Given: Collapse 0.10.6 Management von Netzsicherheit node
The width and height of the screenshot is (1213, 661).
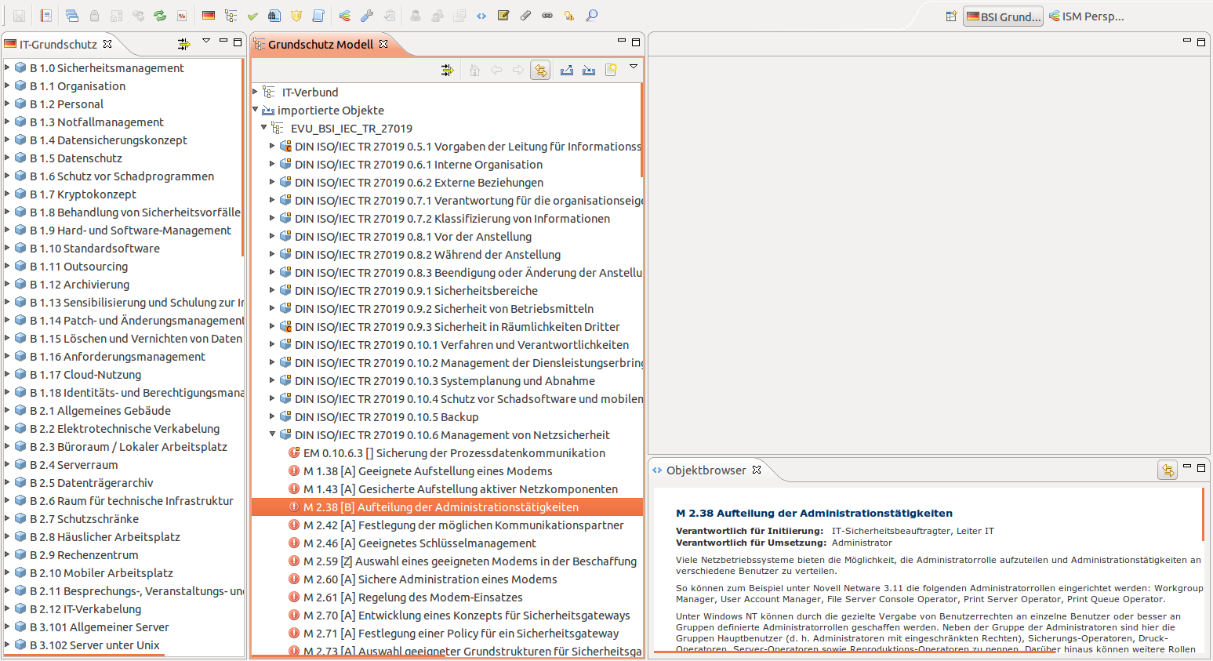Looking at the screenshot, I should (x=273, y=434).
